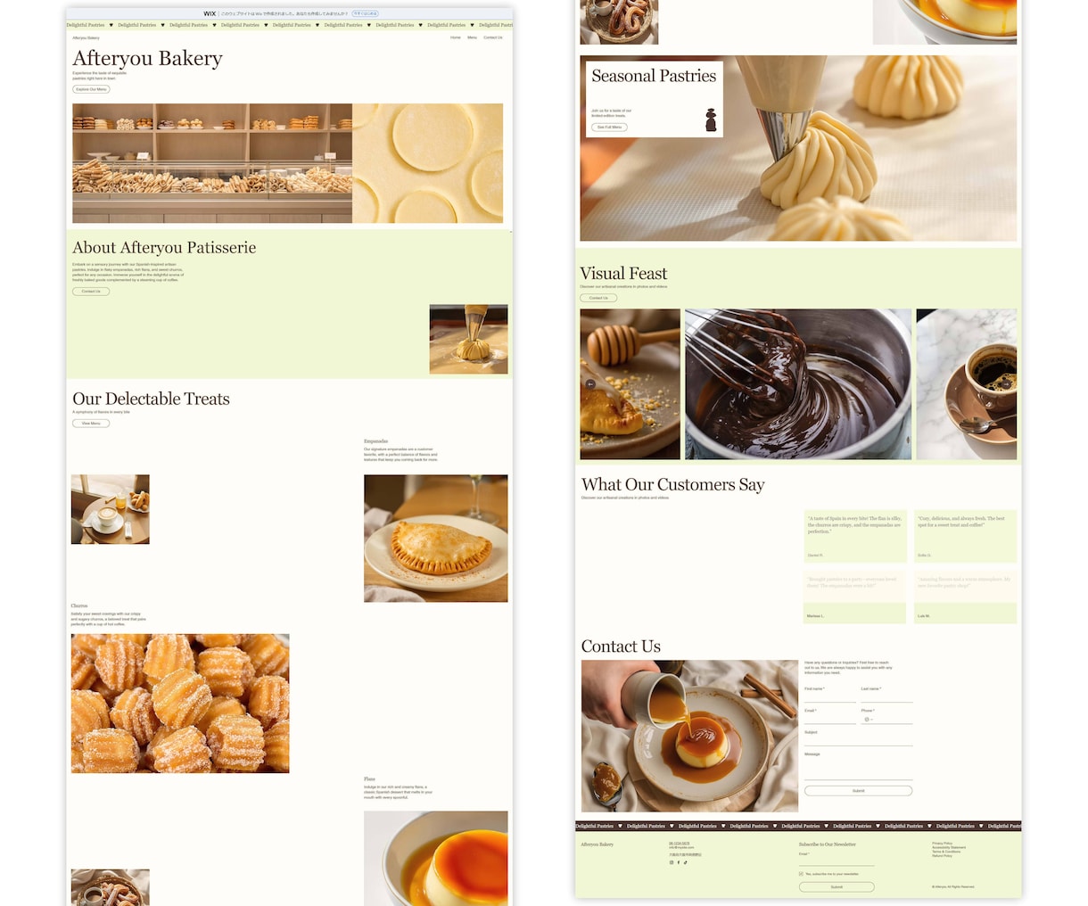Open the Instagram icon in the footer
1088x906 pixels.
[672, 862]
